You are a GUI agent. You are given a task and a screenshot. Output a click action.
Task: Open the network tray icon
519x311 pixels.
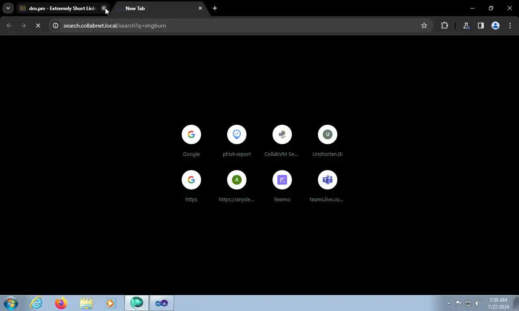click(x=468, y=303)
